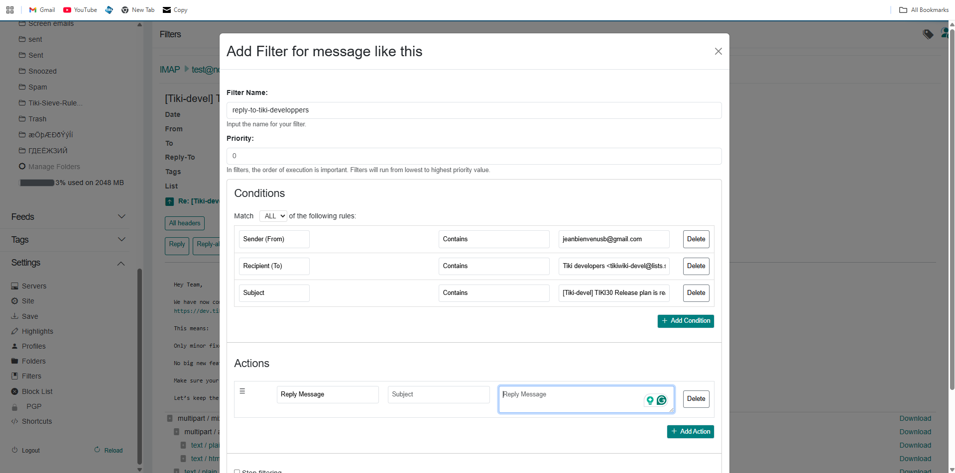The height and width of the screenshot is (473, 955).
Task: Click the Reload icon at sidebar bottom
Action: click(x=97, y=449)
